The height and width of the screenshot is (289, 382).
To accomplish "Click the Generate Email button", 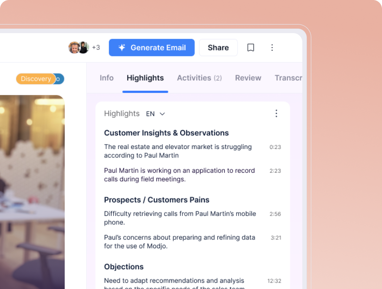I will [x=152, y=47].
